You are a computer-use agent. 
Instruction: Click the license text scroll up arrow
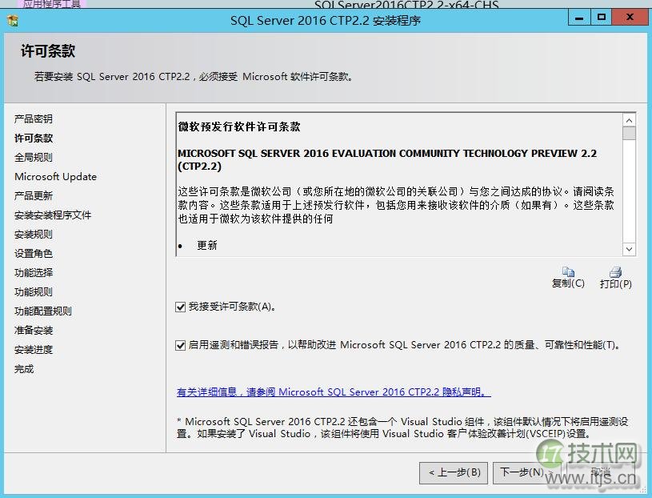[629, 120]
